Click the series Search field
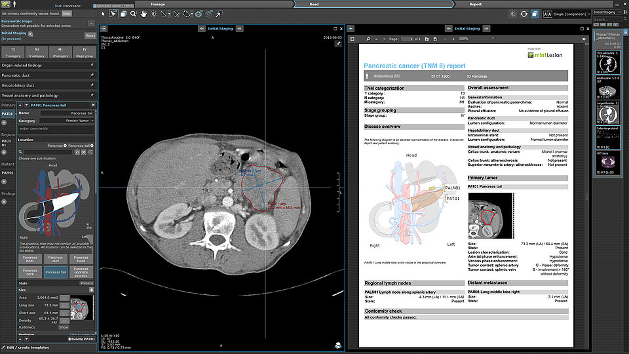This screenshot has height=354, width=629. (608, 19)
